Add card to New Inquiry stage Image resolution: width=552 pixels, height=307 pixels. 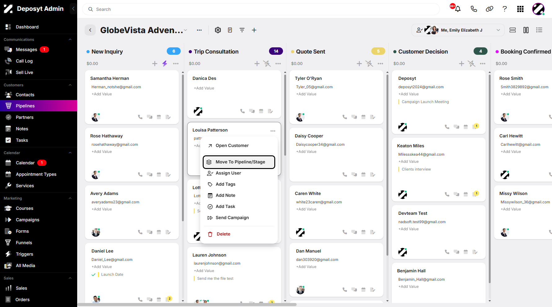(155, 63)
